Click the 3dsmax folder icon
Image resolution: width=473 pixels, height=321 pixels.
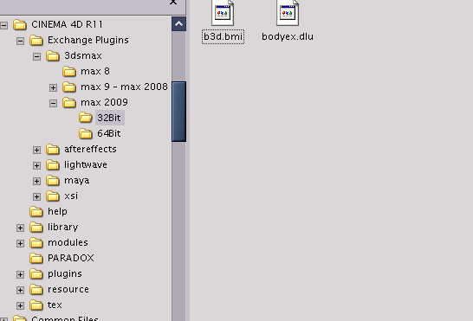click(53, 56)
